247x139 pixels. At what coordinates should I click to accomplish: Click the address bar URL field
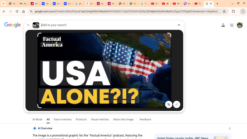(127, 11)
